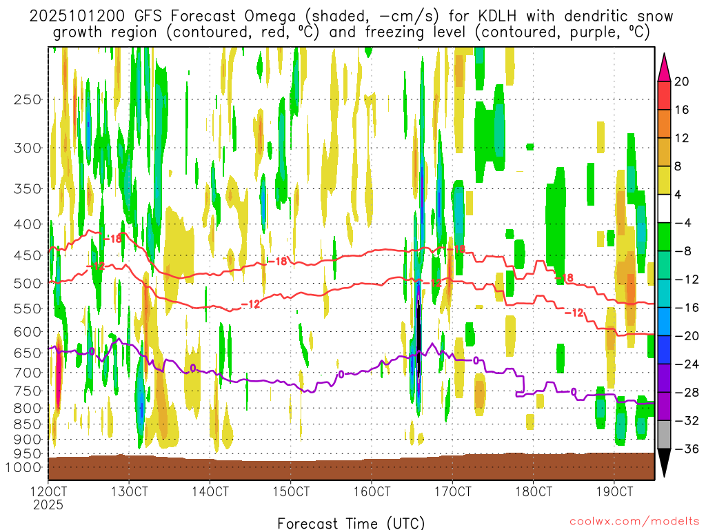The image size is (706, 530).
Task: Click the 300 pressure level label
Action: pos(28,148)
